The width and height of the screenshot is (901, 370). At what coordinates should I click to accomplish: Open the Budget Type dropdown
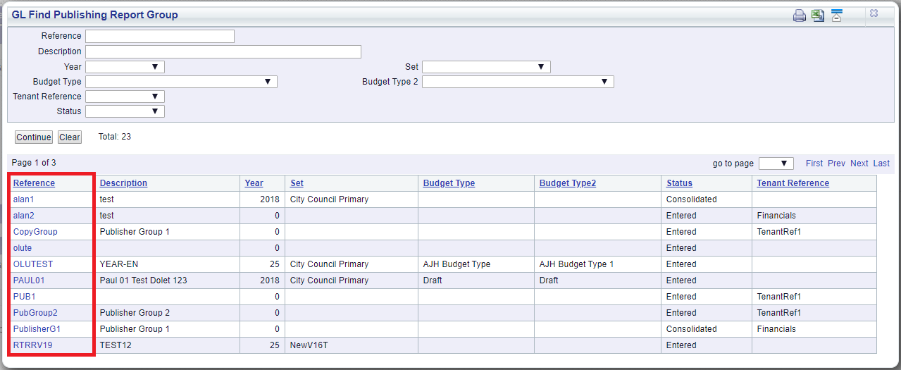pos(181,82)
